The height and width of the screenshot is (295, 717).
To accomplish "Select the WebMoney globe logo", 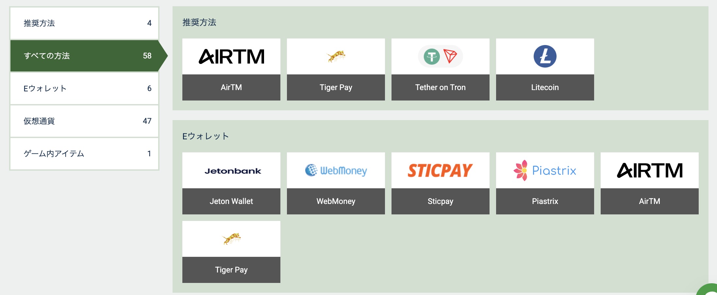I will 336,170.
